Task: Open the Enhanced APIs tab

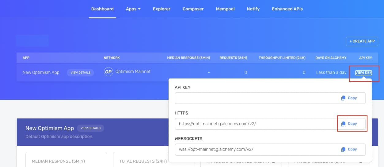Action: pos(287,9)
